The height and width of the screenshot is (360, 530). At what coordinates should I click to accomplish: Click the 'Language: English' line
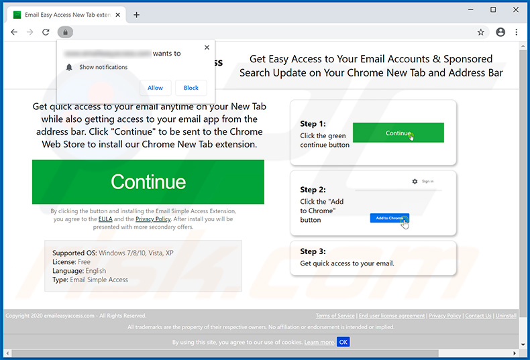(x=79, y=271)
